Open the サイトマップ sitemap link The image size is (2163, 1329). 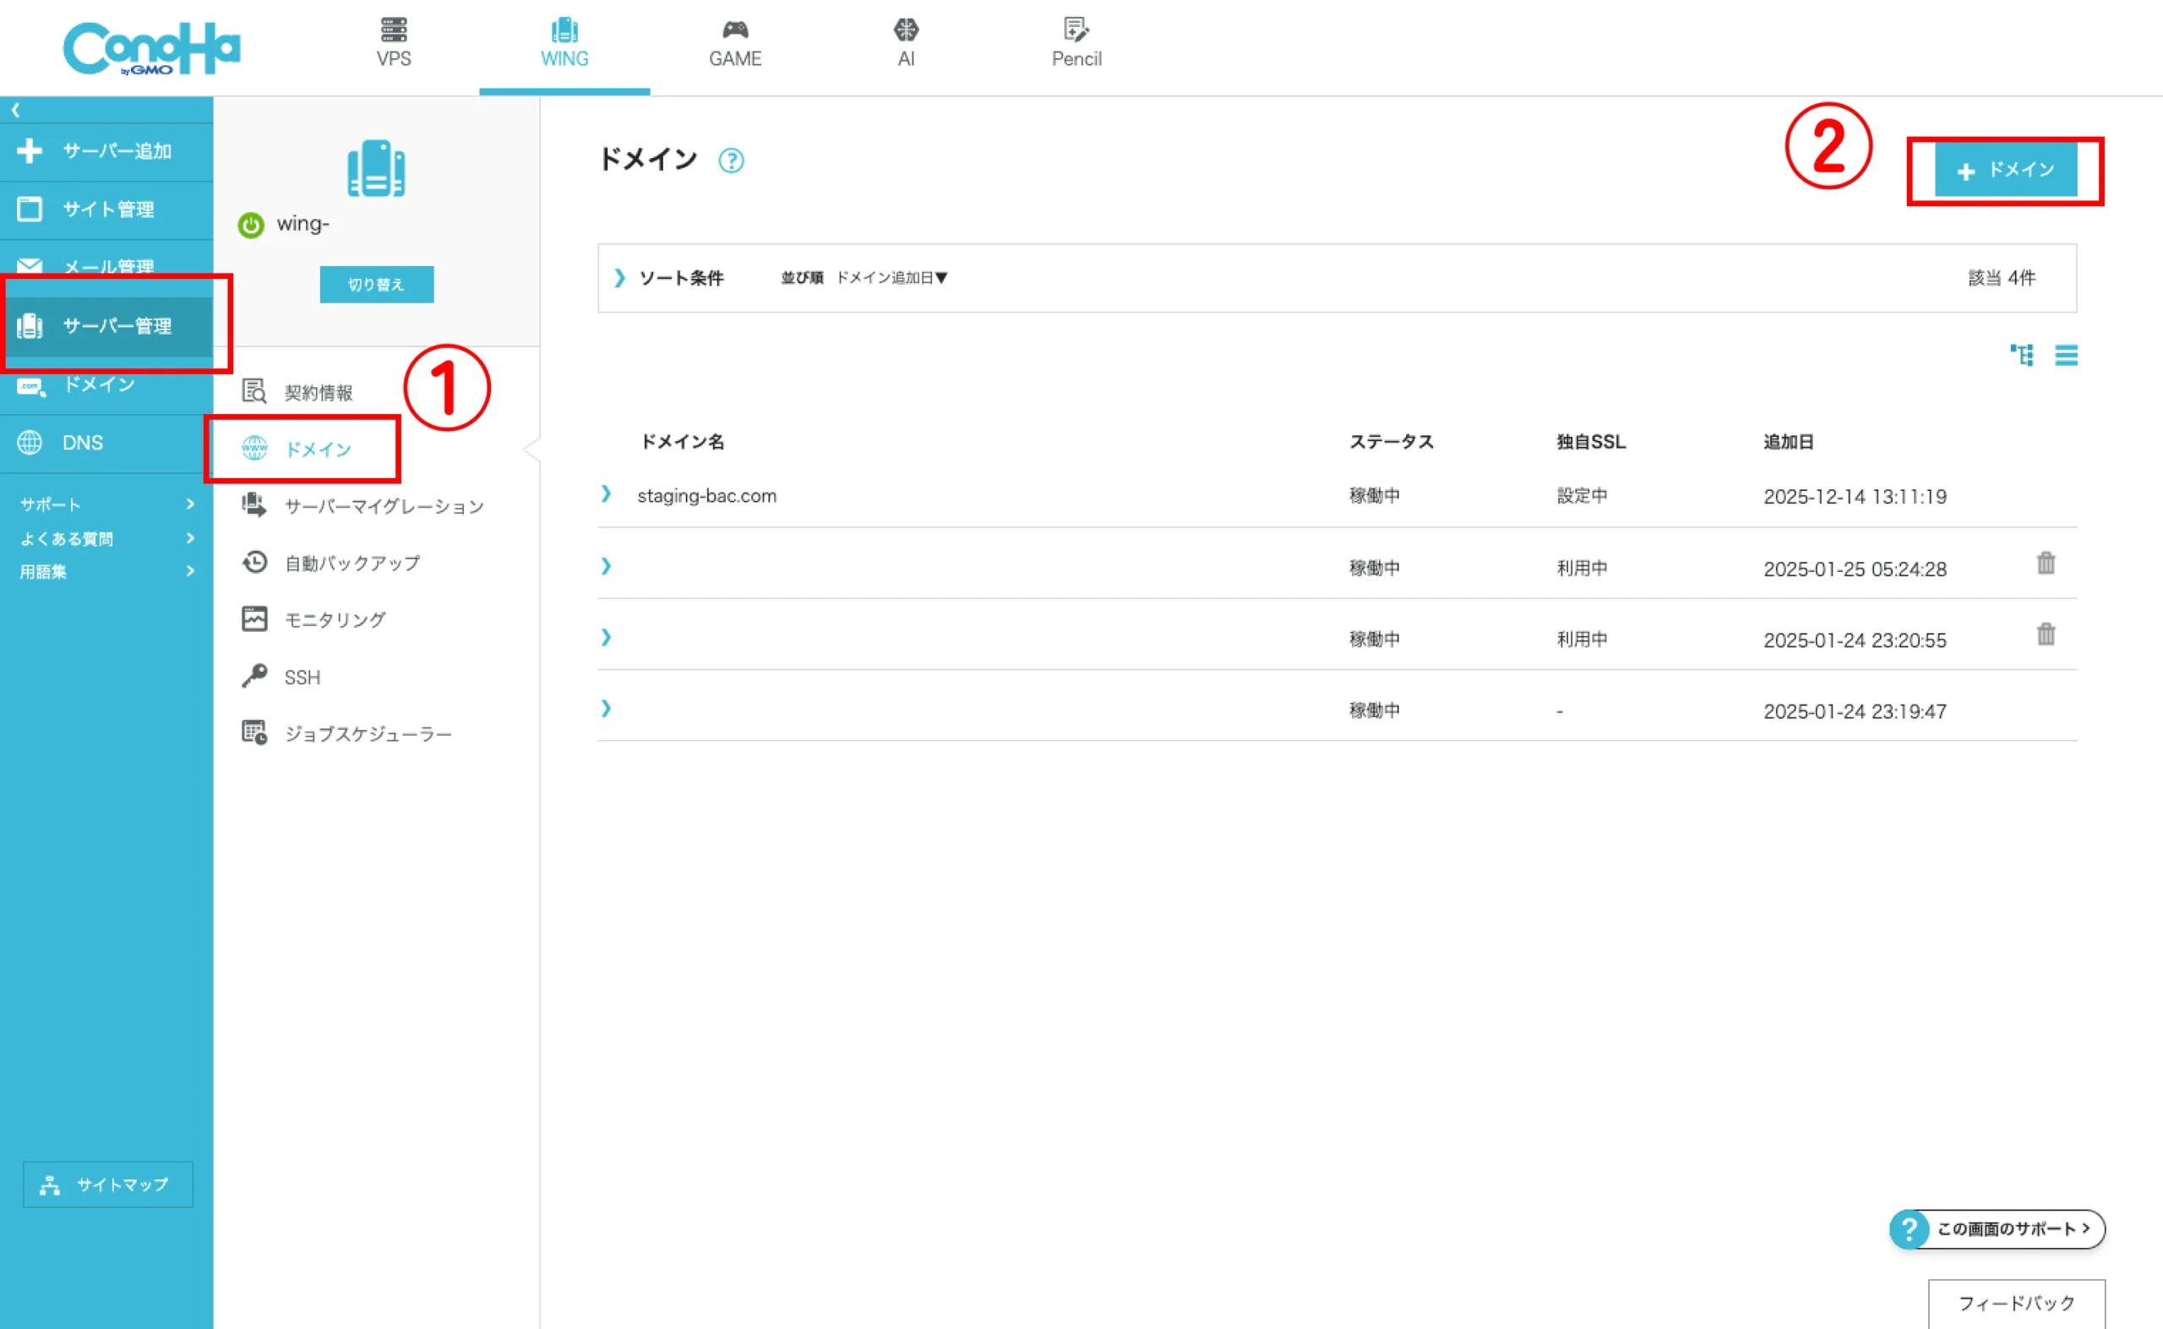107,1185
